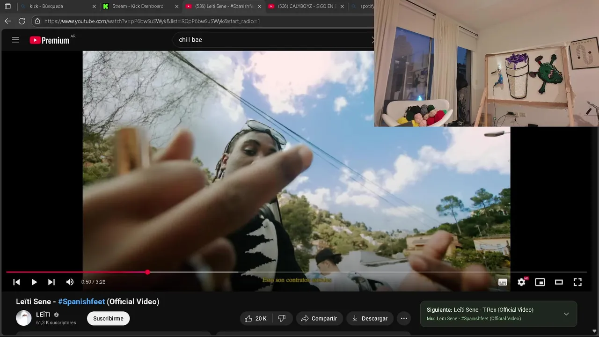
Task: Open video settings gear icon
Action: [521, 282]
